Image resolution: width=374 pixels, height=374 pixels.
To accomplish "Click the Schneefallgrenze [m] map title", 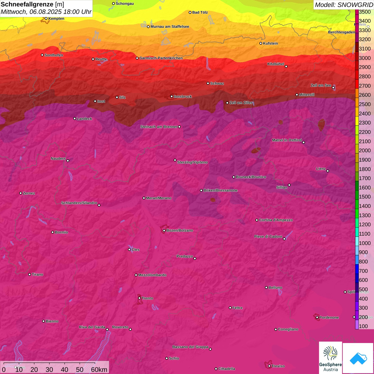I will point(32,4).
